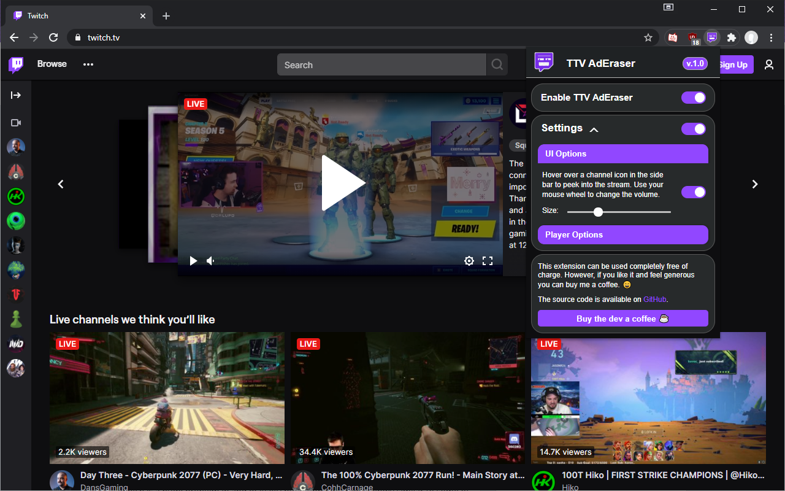Screen dimensions: 785x491
Task: Open the HK green logo sidebar channel
Action: 16,196
